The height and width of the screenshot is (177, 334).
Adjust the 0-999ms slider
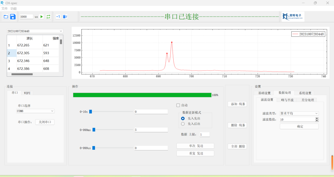[94, 129]
